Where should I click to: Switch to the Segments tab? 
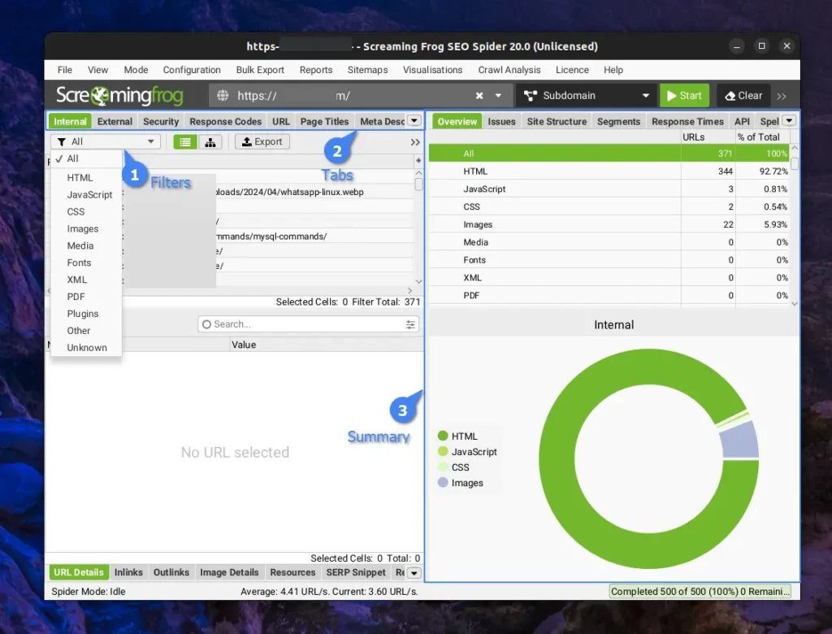(x=618, y=122)
